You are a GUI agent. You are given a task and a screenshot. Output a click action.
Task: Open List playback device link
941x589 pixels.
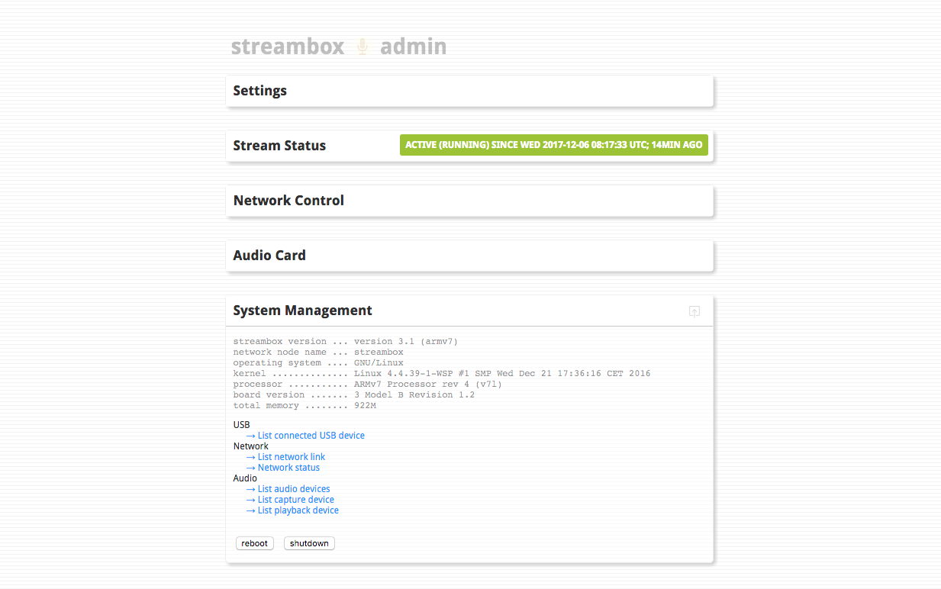[298, 510]
